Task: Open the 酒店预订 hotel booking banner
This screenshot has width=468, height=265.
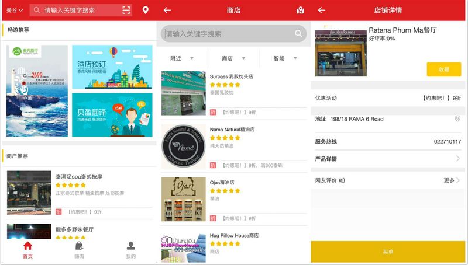Action: [112, 67]
